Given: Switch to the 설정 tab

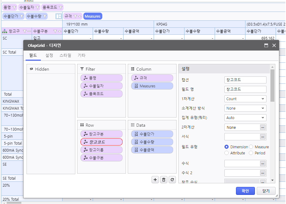Looking at the screenshot, I should (x=49, y=55).
